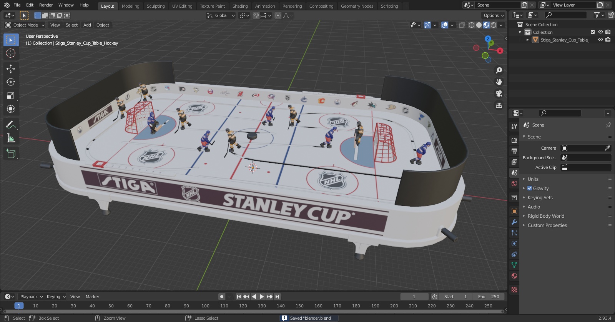This screenshot has width=615, height=322.
Task: Open the Material properties tab
Action: pyautogui.click(x=514, y=276)
